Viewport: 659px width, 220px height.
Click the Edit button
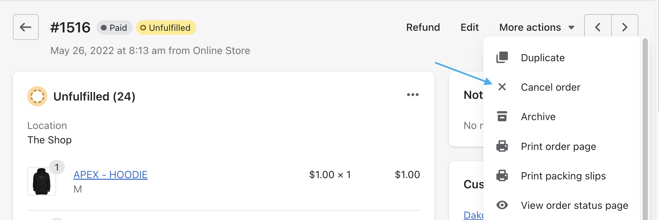(469, 27)
